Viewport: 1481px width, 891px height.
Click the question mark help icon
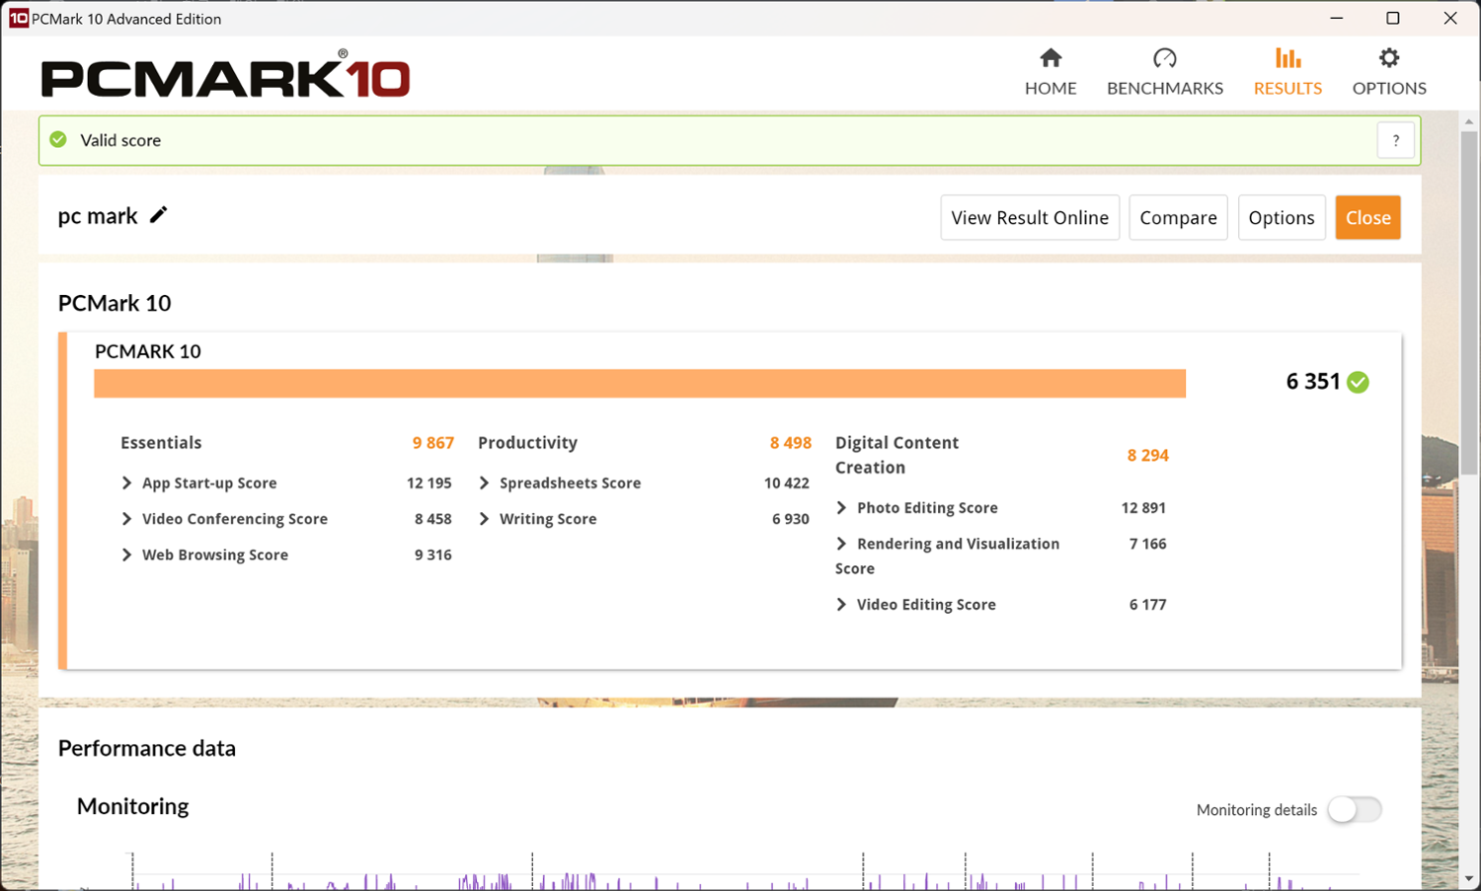pos(1395,141)
